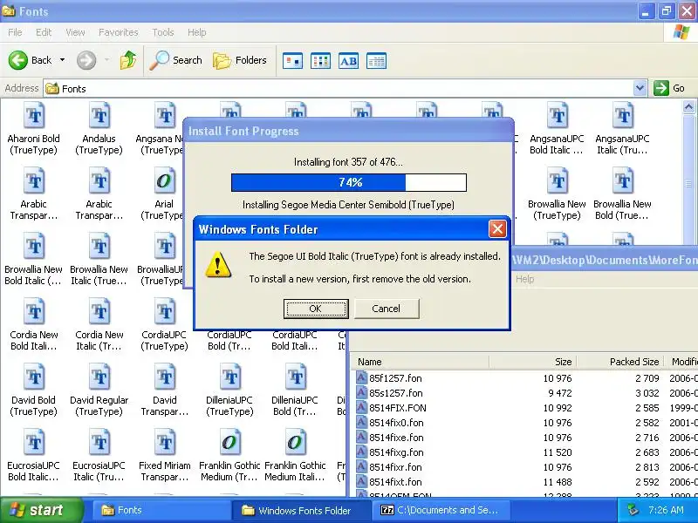Select Browallia New Bold (True… font
698x523 pixels.
[x=622, y=194]
